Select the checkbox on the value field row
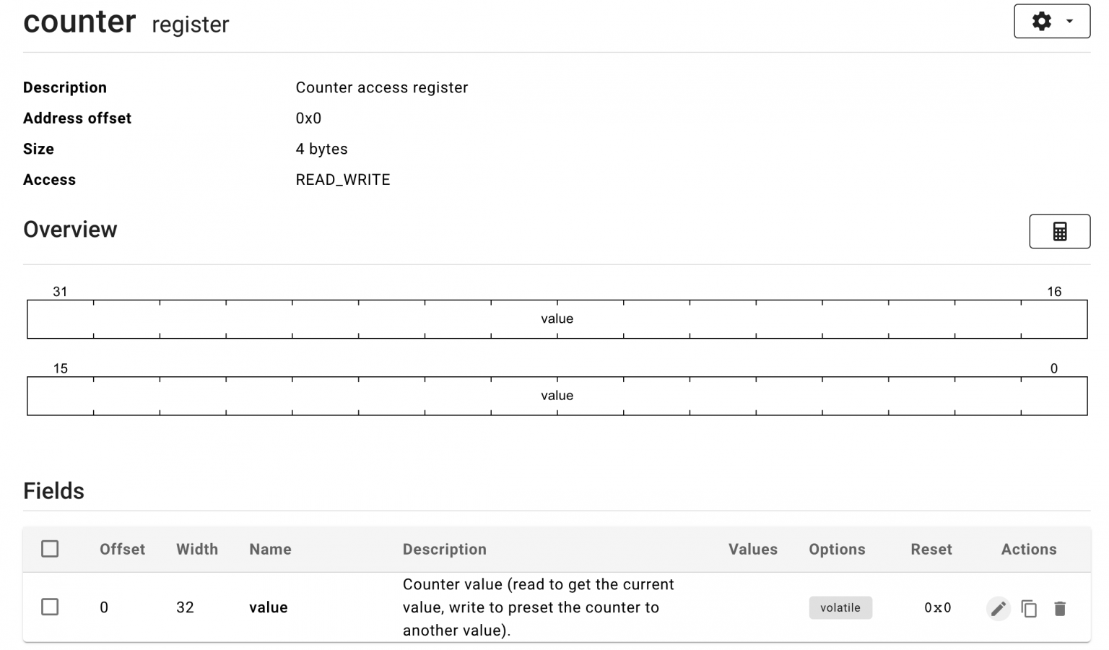 tap(50, 607)
